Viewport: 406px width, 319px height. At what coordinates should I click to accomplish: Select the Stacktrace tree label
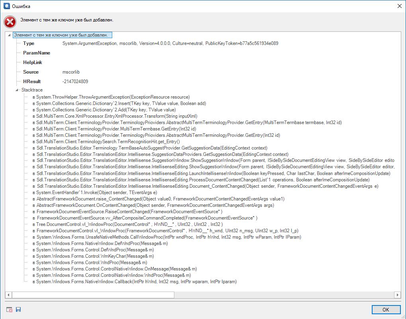click(x=32, y=90)
